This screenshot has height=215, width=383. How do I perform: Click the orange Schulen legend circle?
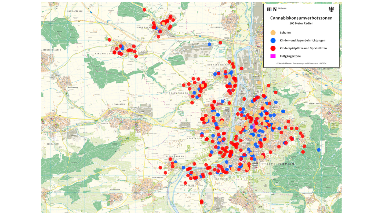point(273,33)
